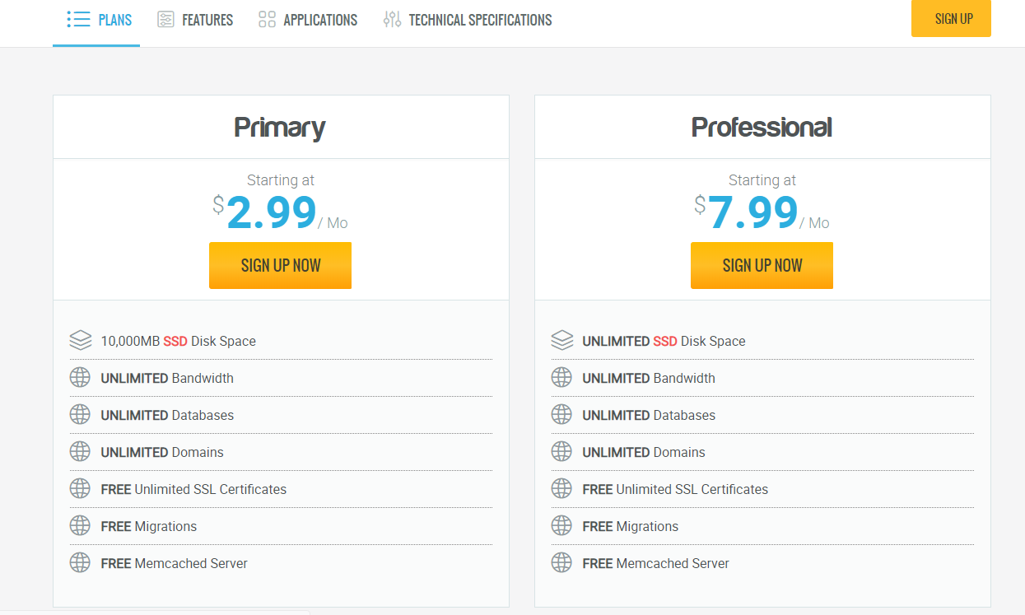Click the Professional plan heading
The image size is (1025, 615).
point(762,128)
